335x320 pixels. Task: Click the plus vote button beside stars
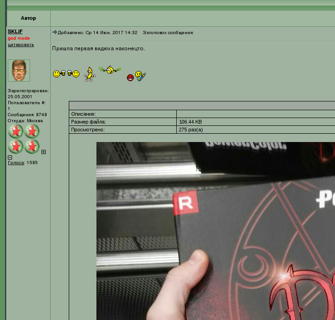click(x=43, y=152)
